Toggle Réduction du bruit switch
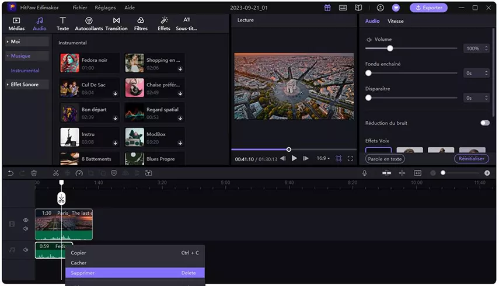 (484, 123)
